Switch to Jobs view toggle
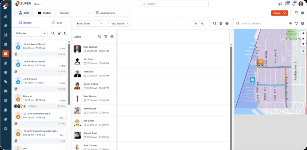307x150 pixels. [x=24, y=13]
